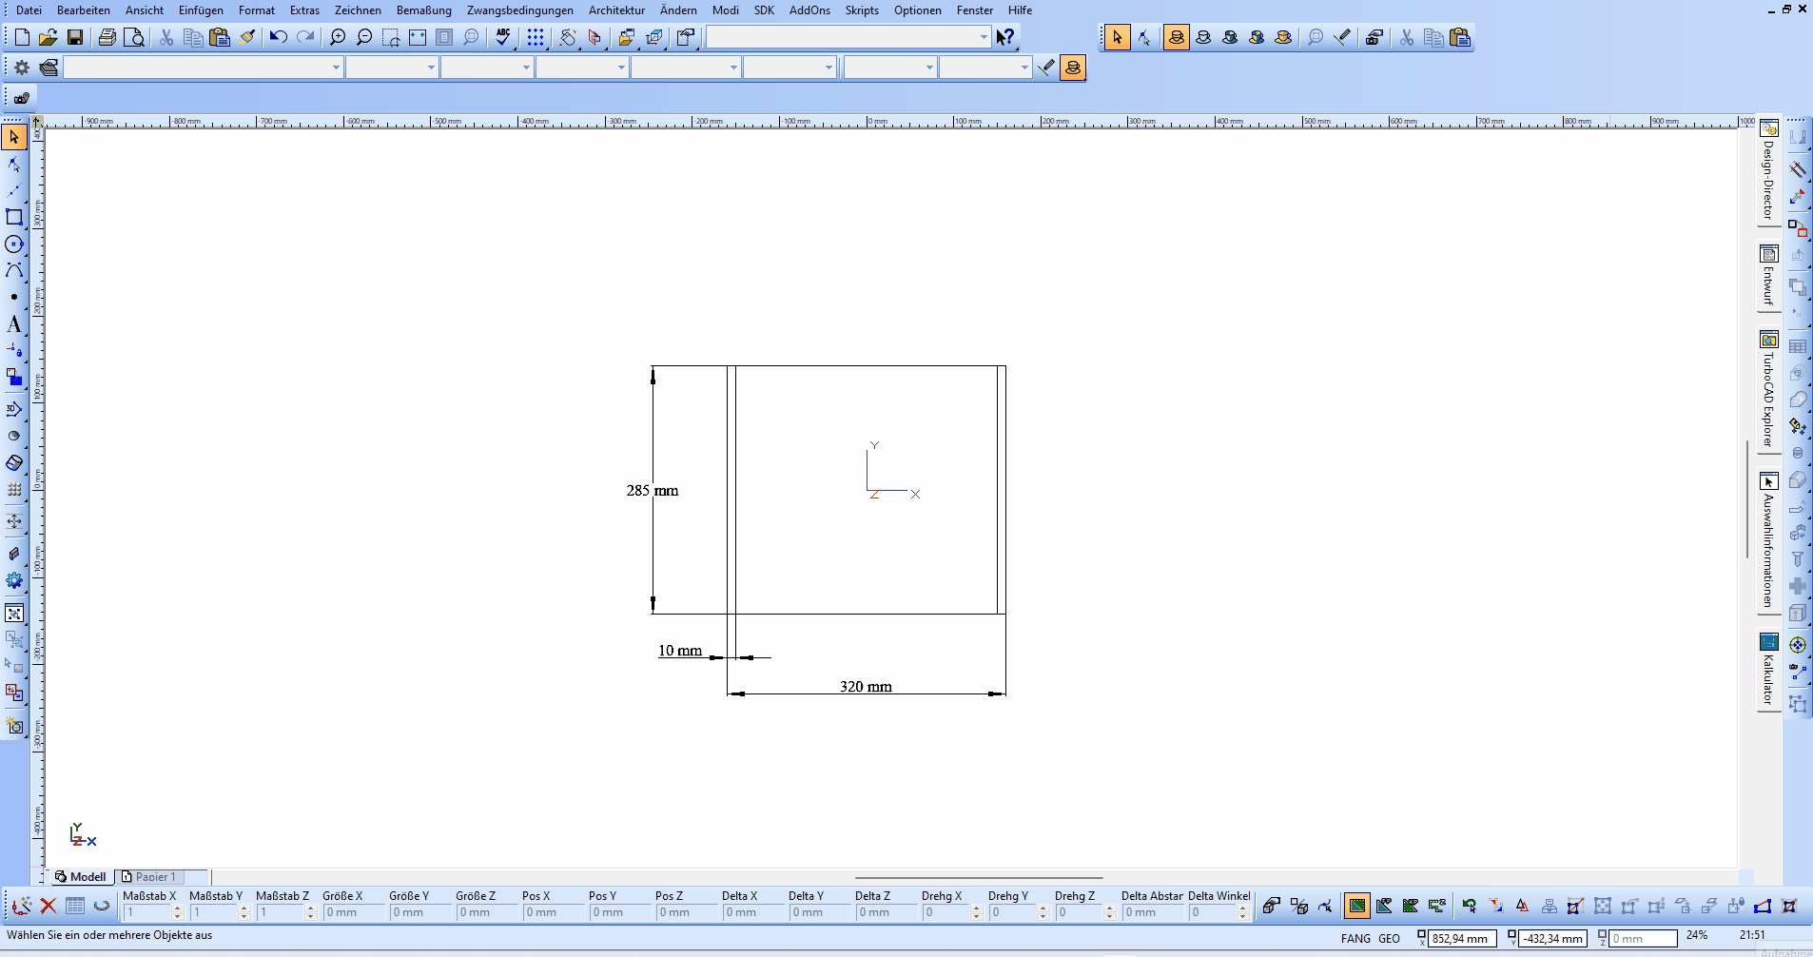This screenshot has width=1813, height=957.
Task: Open the wide layer dropdown beside the layers icon
Action: (x=203, y=68)
